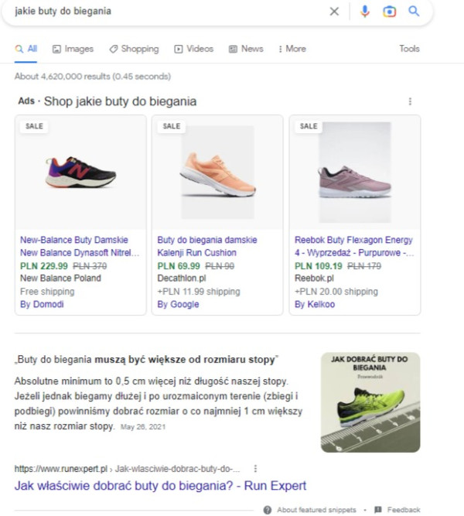Clear the search box with X icon
Image resolution: width=464 pixels, height=516 pixels.
(334, 12)
